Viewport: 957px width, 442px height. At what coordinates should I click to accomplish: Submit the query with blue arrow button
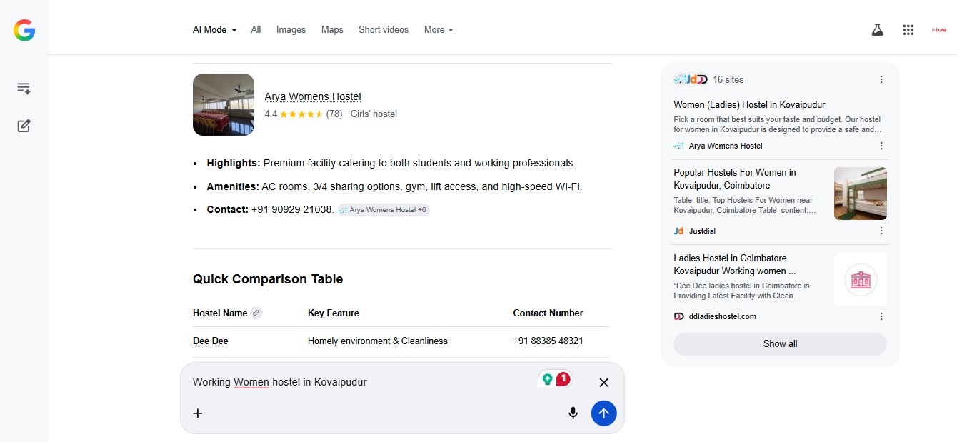[603, 413]
